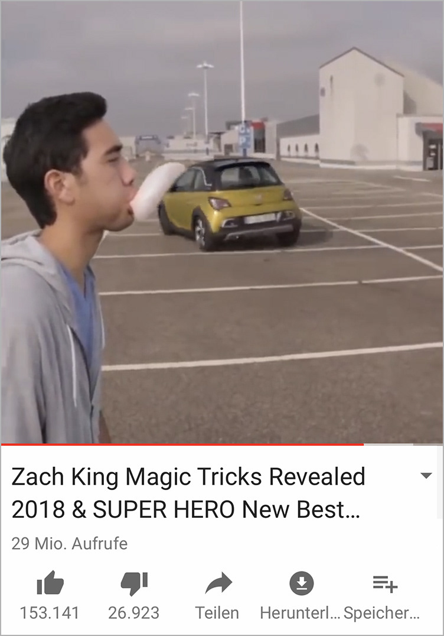444x636 pixels.
Task: Choose the "Herunterl…" download label
Action: 300,612
